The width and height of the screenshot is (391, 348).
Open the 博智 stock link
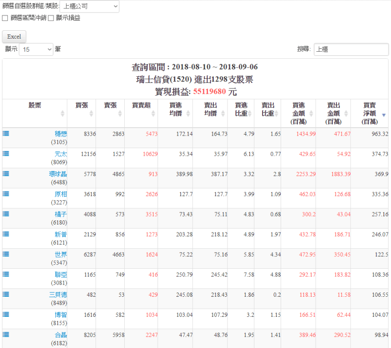coord(61,314)
